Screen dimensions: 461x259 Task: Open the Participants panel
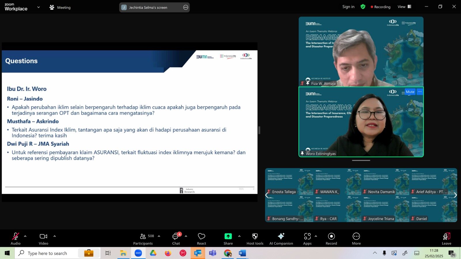click(x=143, y=239)
